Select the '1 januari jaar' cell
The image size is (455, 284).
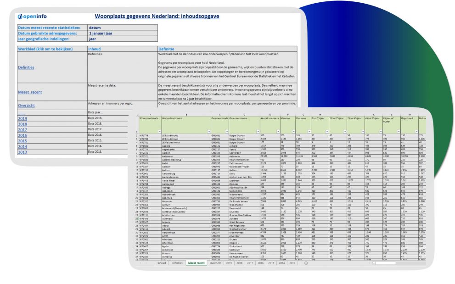point(123,33)
